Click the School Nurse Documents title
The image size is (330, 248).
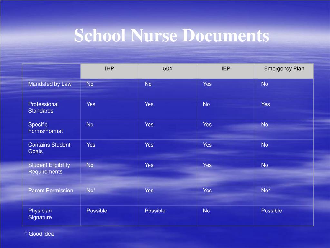(x=171, y=36)
